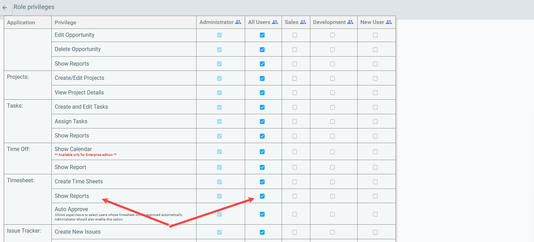Uncheck All Users for Timesheet Show Reports
This screenshot has width=534, height=242.
[x=262, y=196]
